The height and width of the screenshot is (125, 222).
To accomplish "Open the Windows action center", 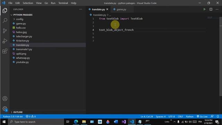I will click(x=217, y=122).
